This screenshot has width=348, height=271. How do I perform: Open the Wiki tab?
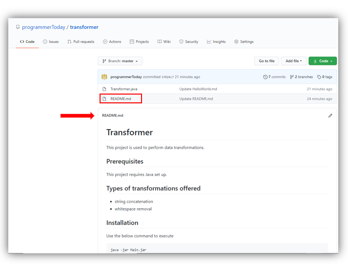164,41
